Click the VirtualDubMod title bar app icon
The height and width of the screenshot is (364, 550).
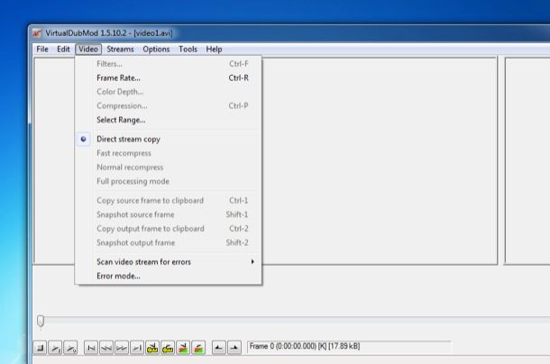point(37,33)
